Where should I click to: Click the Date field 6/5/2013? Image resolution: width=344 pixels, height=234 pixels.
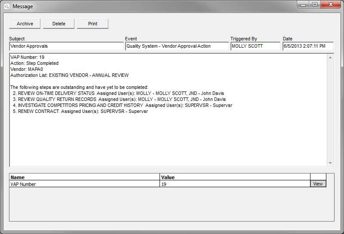point(308,46)
